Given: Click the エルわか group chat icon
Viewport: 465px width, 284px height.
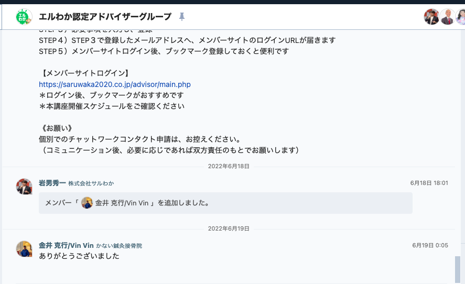Looking at the screenshot, I should pos(24,17).
